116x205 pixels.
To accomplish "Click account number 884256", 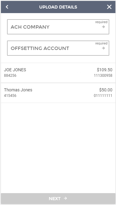I will 10,76.
